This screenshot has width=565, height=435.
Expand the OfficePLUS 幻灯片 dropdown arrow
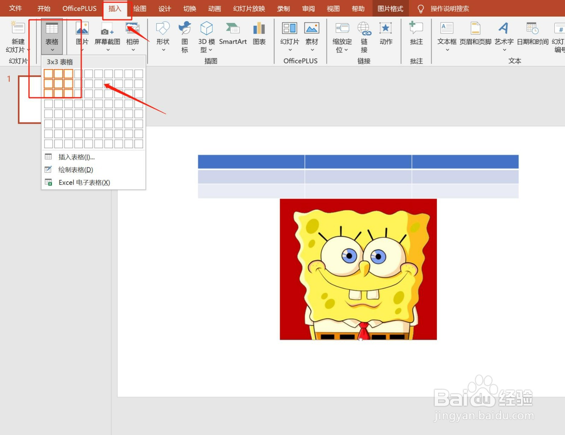pos(290,50)
